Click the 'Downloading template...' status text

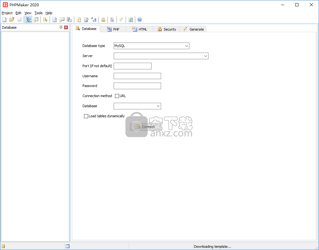coord(212,247)
